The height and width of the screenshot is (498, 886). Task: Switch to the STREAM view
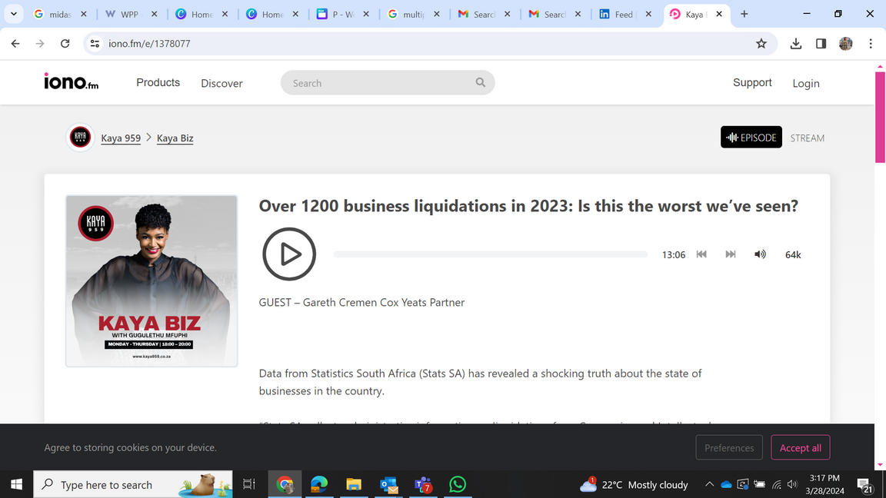click(807, 138)
